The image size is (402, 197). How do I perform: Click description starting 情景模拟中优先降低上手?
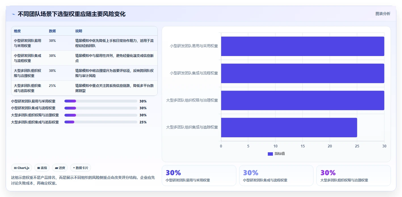[x=114, y=43]
